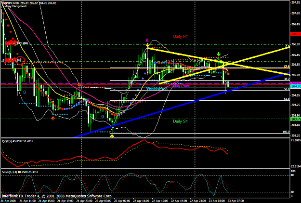Click the 203.90 price on the axis
Screen dimensions: 301x203
coord(296,115)
